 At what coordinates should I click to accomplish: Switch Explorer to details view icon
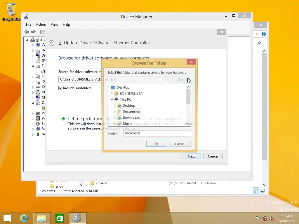point(256,191)
